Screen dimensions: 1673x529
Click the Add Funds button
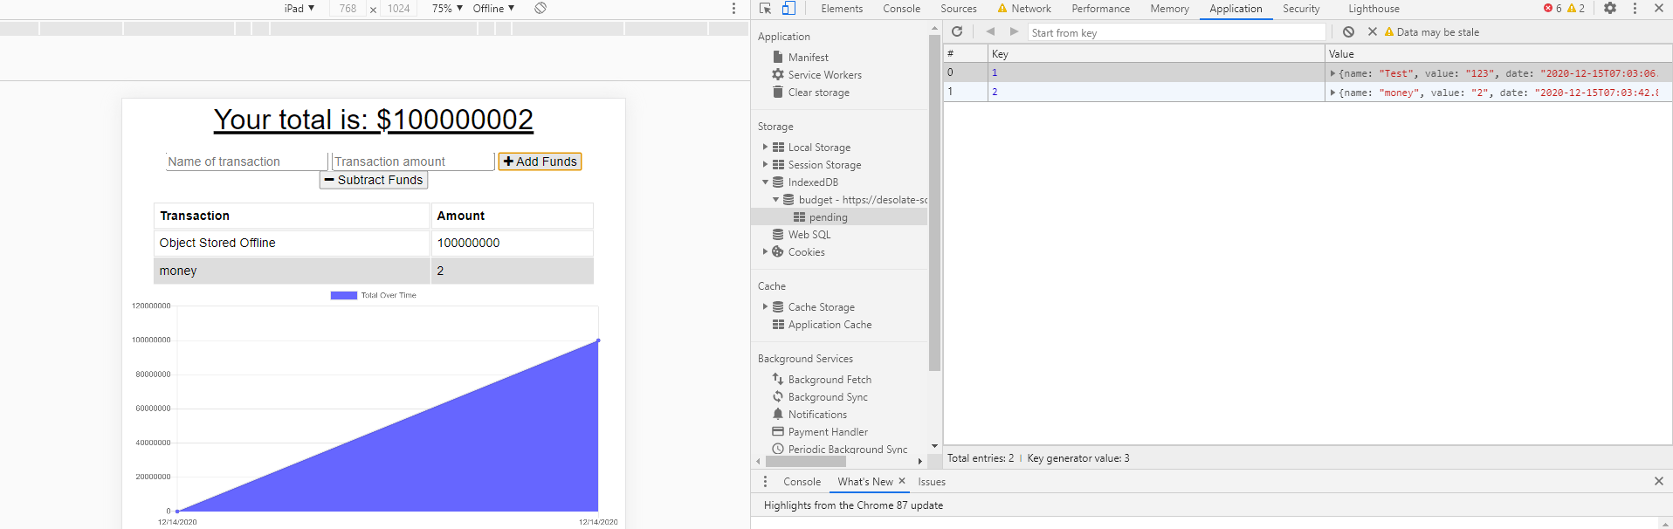point(540,161)
